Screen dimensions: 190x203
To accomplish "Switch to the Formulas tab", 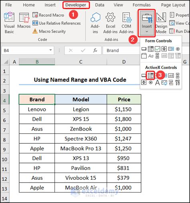I will click(x=141, y=5).
